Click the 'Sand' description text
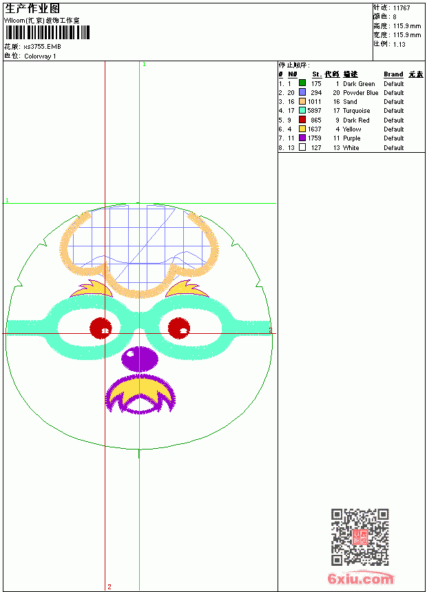427x592 pixels. [350, 102]
